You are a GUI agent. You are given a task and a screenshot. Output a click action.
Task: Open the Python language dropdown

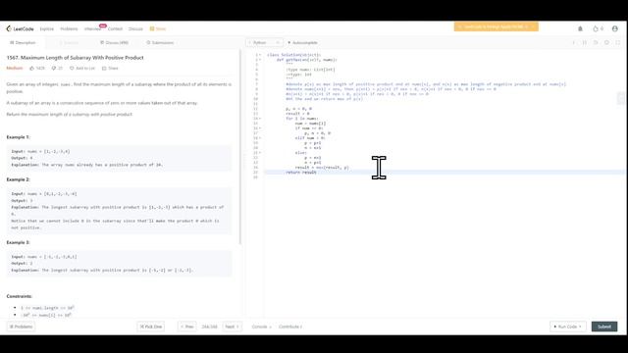tap(264, 42)
